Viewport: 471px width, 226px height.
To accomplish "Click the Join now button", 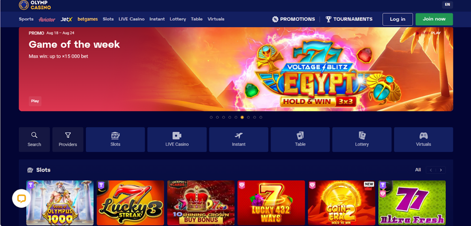I will pos(434,19).
